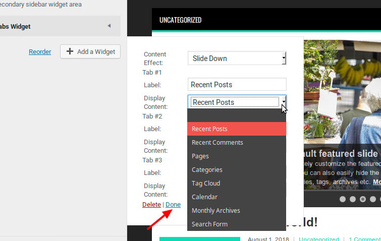Viewport: 381px width, 241px height.
Task: Open the Content Effect Slide Down dropdown
Action: (237, 58)
